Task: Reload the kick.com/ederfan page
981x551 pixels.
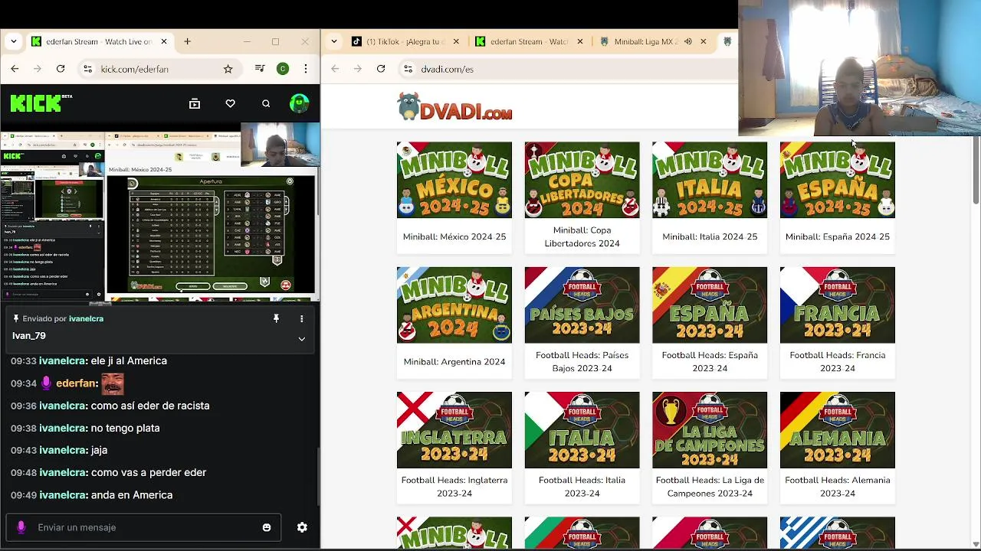Action: tap(61, 69)
